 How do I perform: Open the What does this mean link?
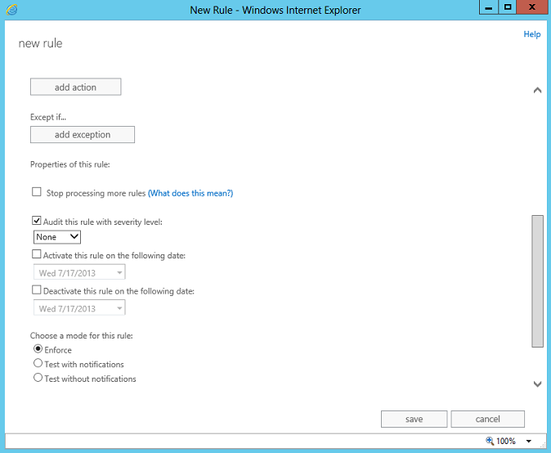pos(190,193)
